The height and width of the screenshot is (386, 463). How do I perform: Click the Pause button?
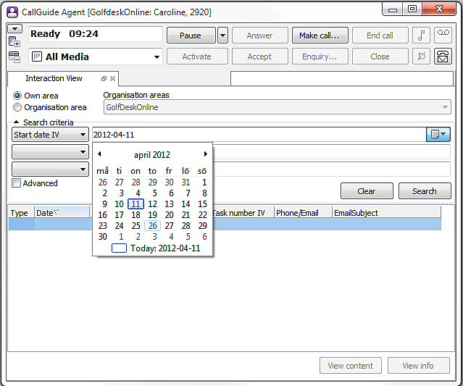click(x=191, y=35)
